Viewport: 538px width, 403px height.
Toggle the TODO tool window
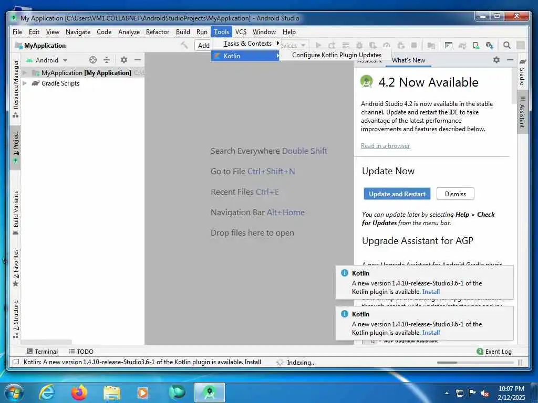point(81,351)
